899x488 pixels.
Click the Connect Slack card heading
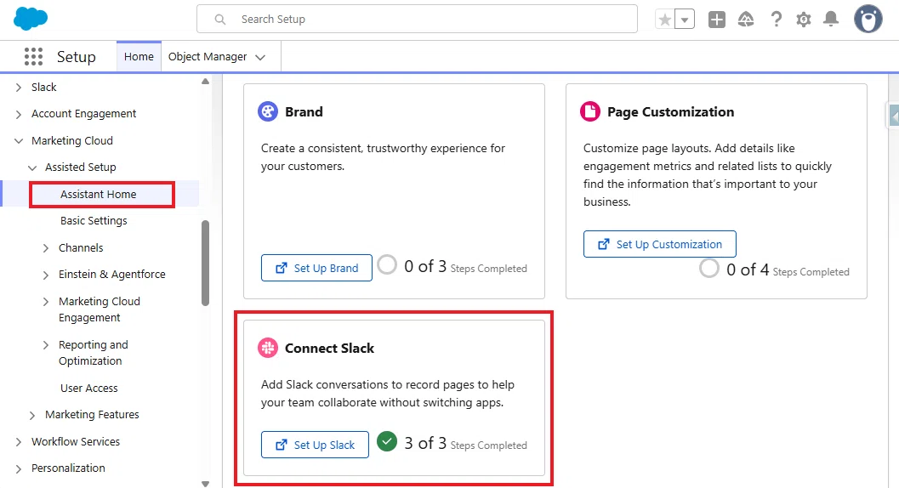point(330,348)
